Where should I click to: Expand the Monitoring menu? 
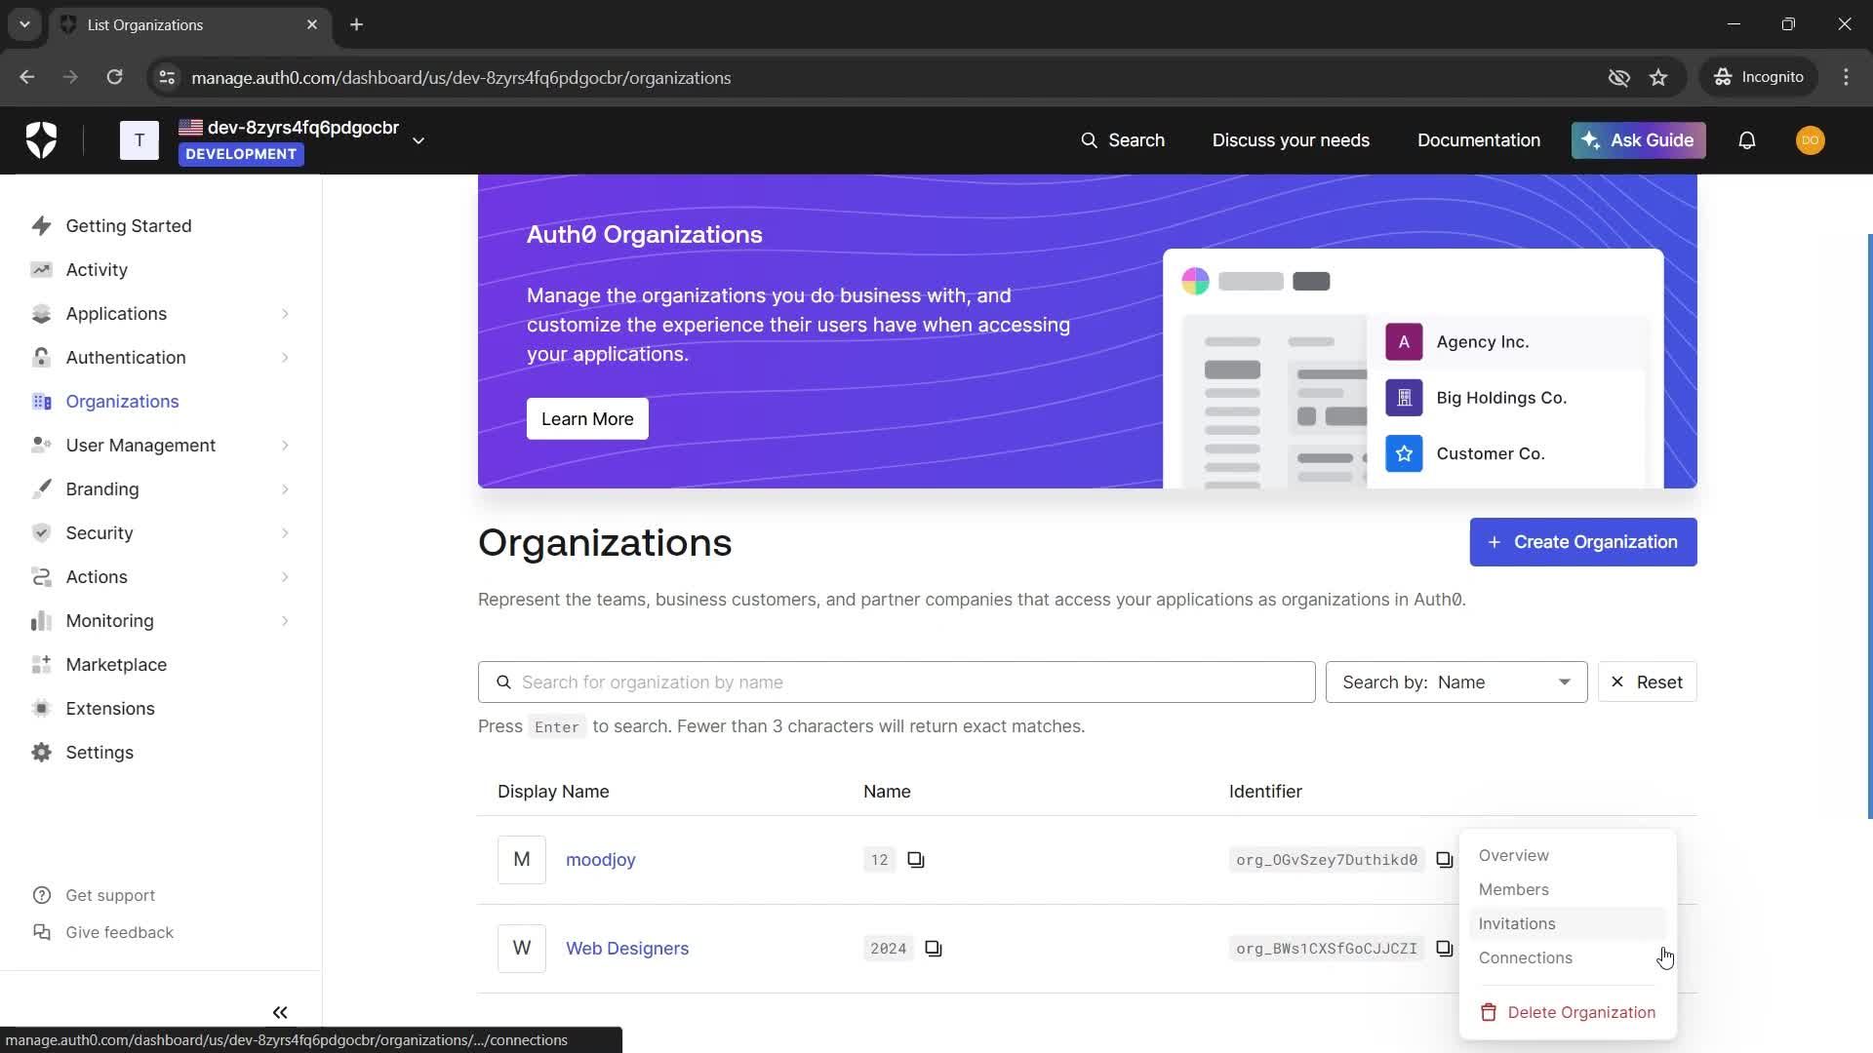tap(285, 621)
